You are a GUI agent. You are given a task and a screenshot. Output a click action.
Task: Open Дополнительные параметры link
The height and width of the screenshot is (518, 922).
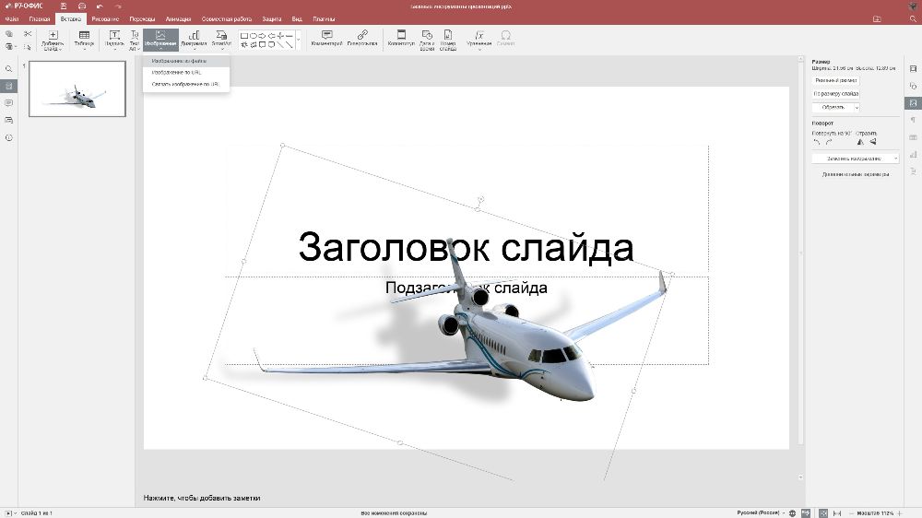(x=857, y=174)
